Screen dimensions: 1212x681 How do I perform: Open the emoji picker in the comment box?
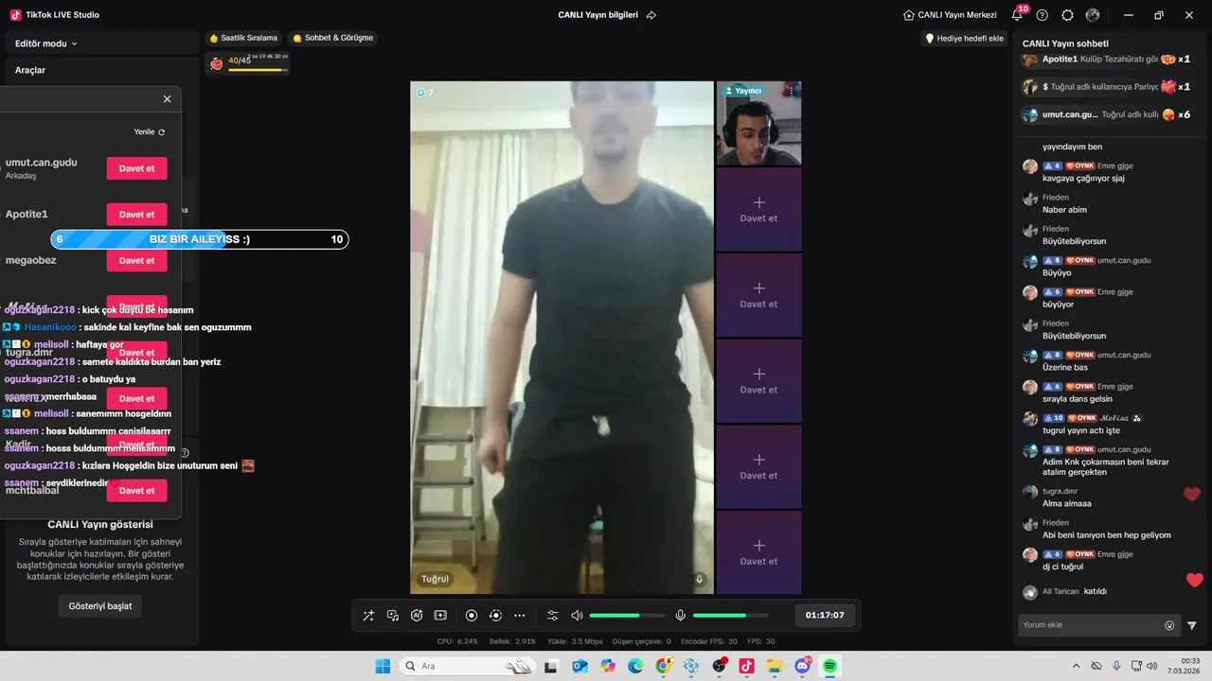click(1169, 625)
